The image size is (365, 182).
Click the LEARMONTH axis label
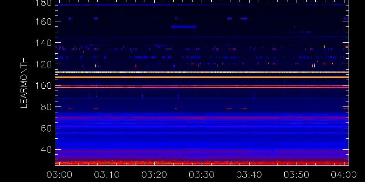(24, 83)
